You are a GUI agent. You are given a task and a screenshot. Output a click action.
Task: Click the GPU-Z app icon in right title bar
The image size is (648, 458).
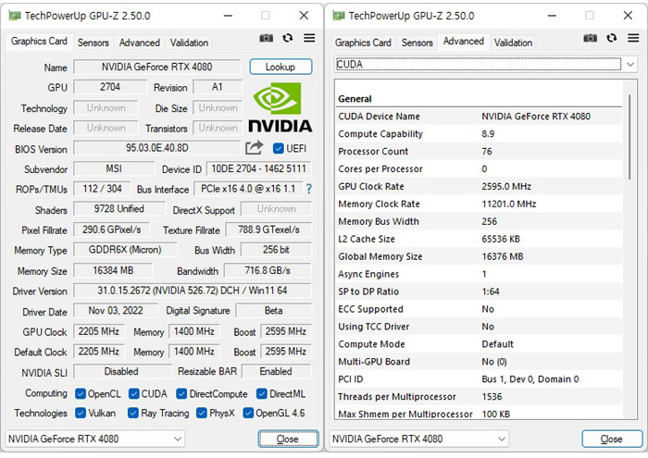click(x=339, y=16)
